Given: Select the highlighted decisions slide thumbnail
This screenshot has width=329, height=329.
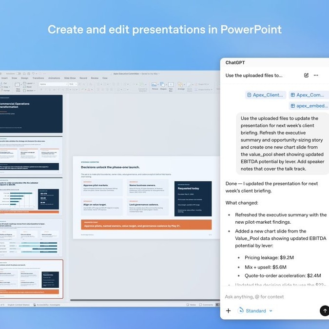Looking at the screenshot, I should (31, 279).
